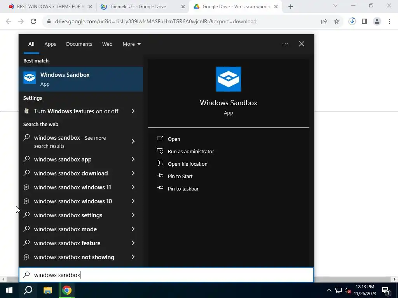Expand windows sandbox windows 10 arrow

[133, 201]
